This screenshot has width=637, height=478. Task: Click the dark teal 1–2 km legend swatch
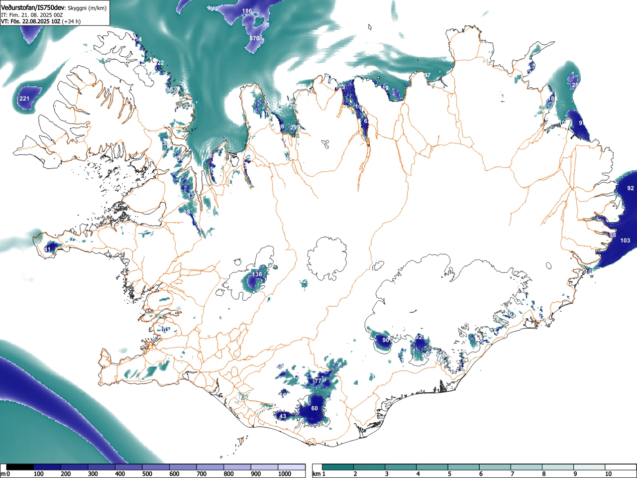[x=338, y=467]
